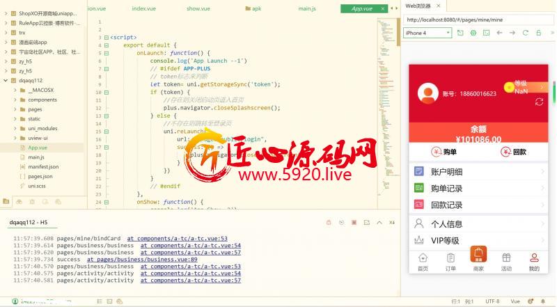Open the a-tc.vue:53 link in the 11:57:39.608 row
557x307 pixels.
click(178, 238)
